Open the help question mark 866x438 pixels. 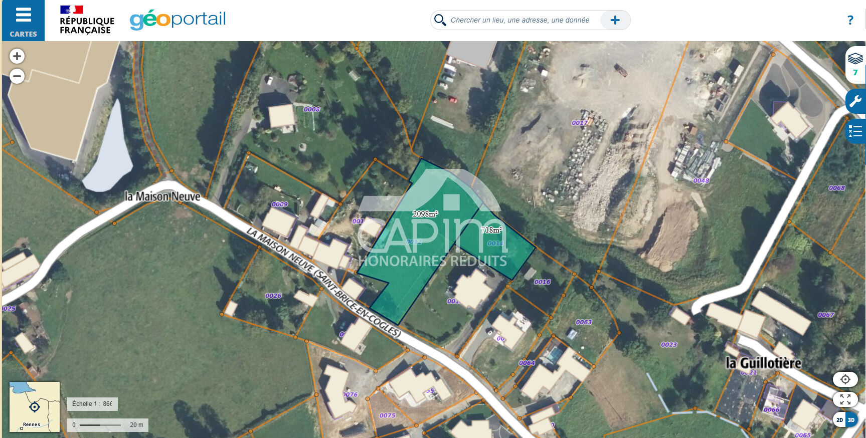pos(850,20)
